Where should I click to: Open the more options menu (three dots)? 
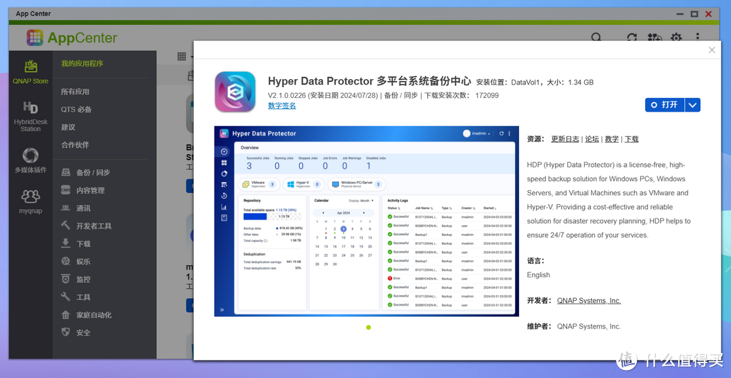click(x=698, y=39)
